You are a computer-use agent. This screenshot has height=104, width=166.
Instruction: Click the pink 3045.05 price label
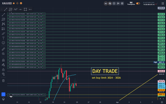pyautogui.click(x=161, y=71)
